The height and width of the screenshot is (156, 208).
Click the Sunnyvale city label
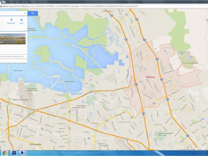(x=35, y=144)
